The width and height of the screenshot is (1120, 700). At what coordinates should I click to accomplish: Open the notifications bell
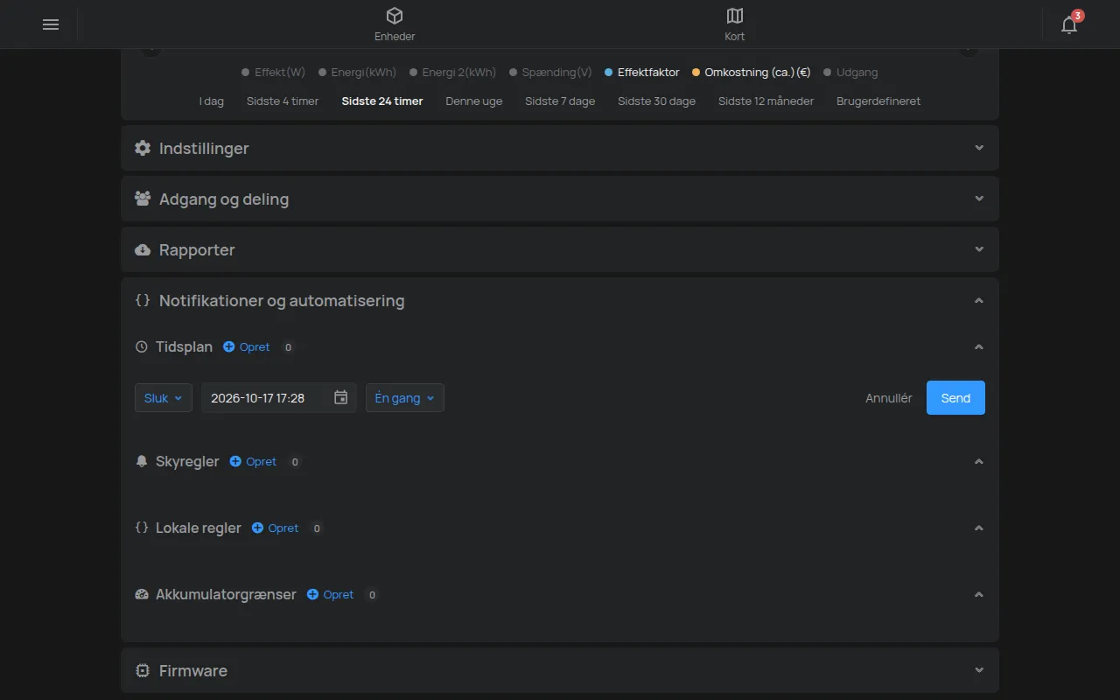tap(1069, 24)
